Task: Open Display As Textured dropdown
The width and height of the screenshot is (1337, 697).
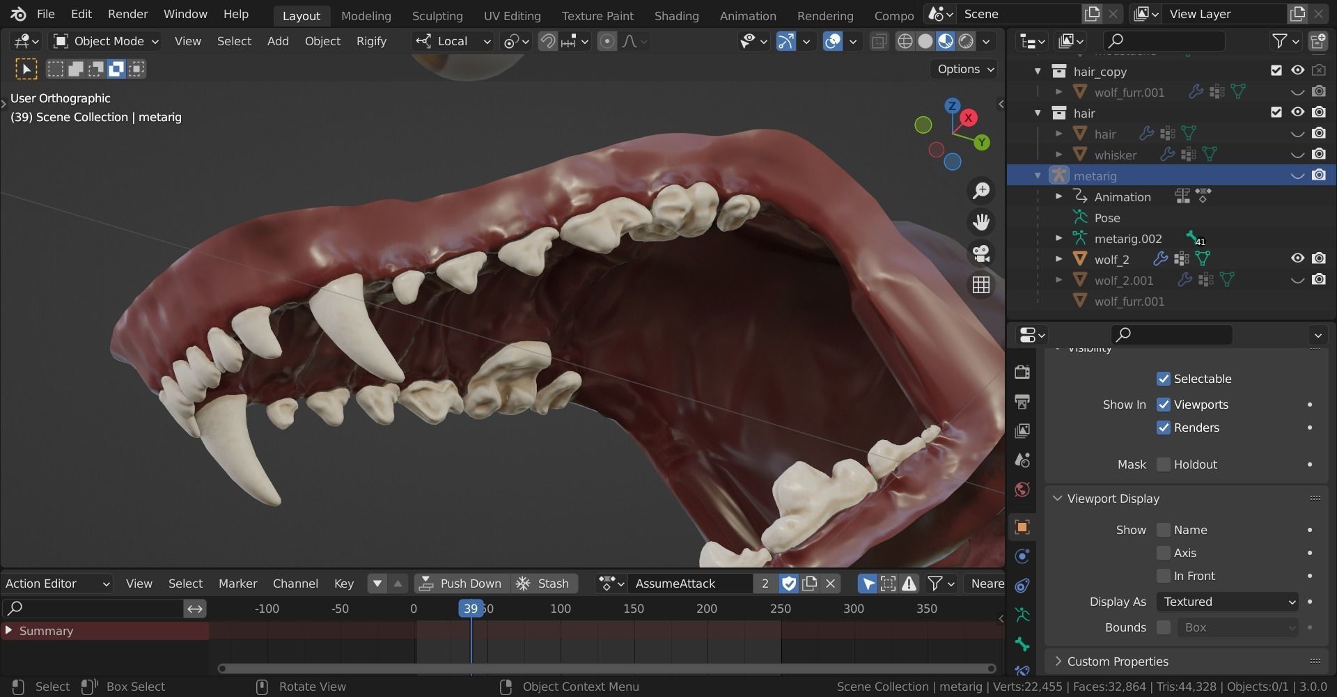Action: [1228, 602]
